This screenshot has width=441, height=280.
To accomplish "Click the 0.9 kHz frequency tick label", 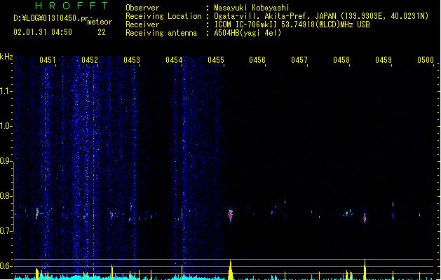I will (6, 161).
